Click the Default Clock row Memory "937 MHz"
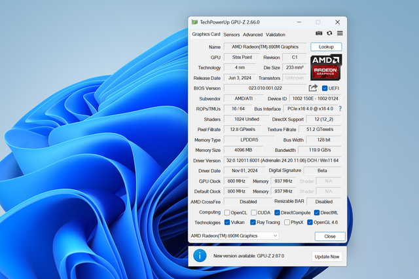Image resolution: width=419 pixels, height=279 pixels. 283,191
